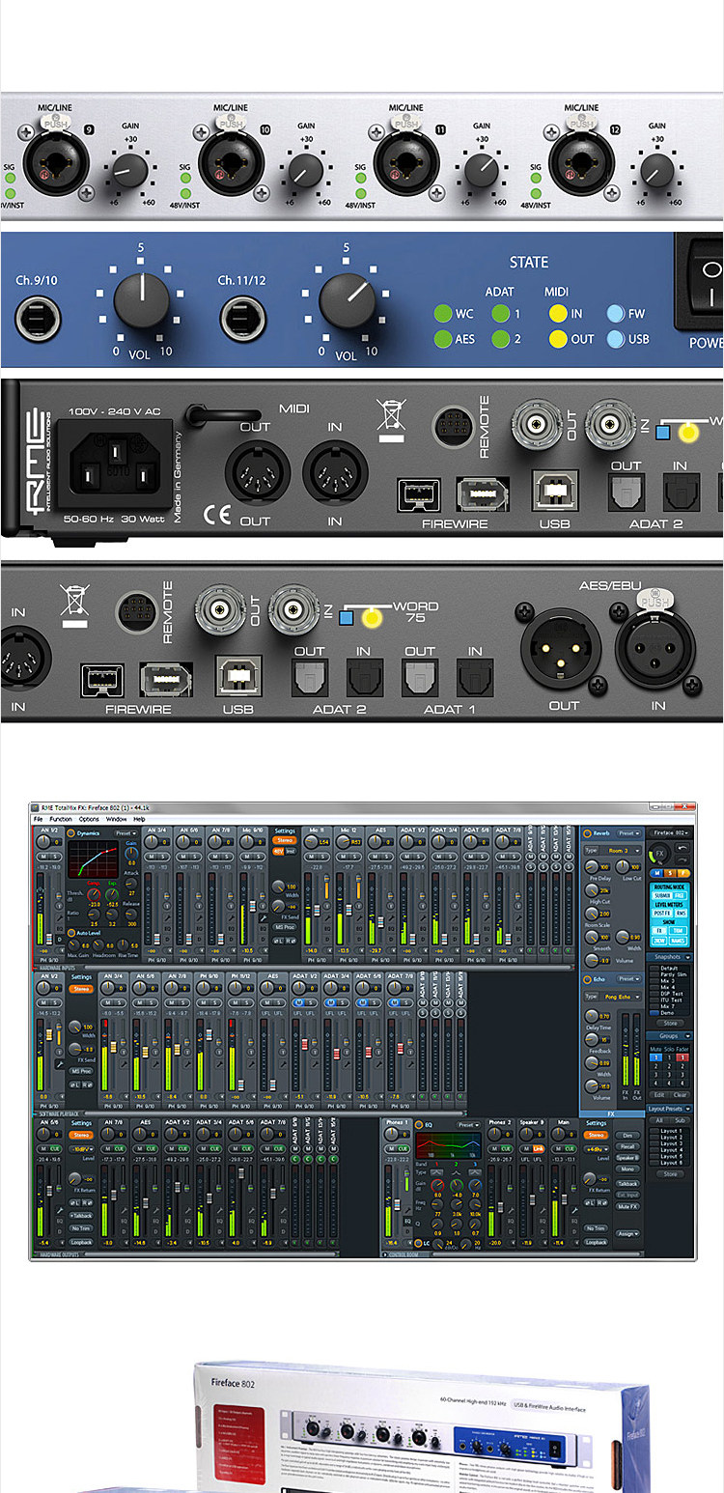Open wrench settings on ADAT 7/8 hardware input

tap(518, 917)
